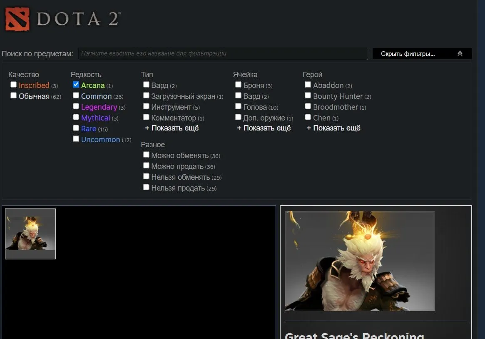This screenshot has width=485, height=339.
Task: Click the Great Sage's Reckoning item title
Action: (x=354, y=336)
